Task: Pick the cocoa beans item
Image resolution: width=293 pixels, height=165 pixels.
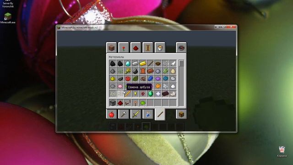Action: 143,78
